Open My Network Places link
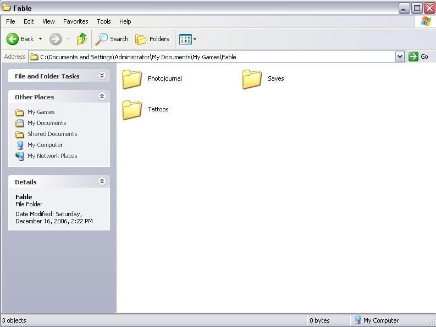 coord(52,156)
